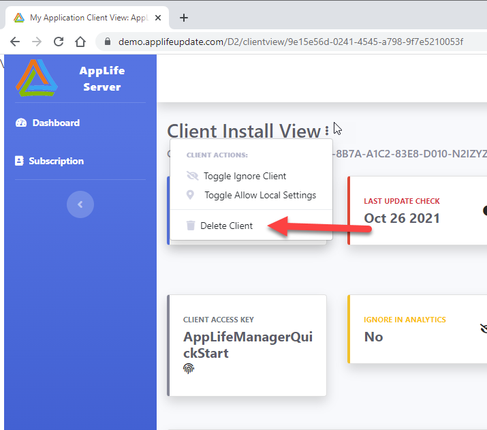The height and width of the screenshot is (430, 487).
Task: Click the LAST UPDATE CHECK label
Action: click(402, 201)
